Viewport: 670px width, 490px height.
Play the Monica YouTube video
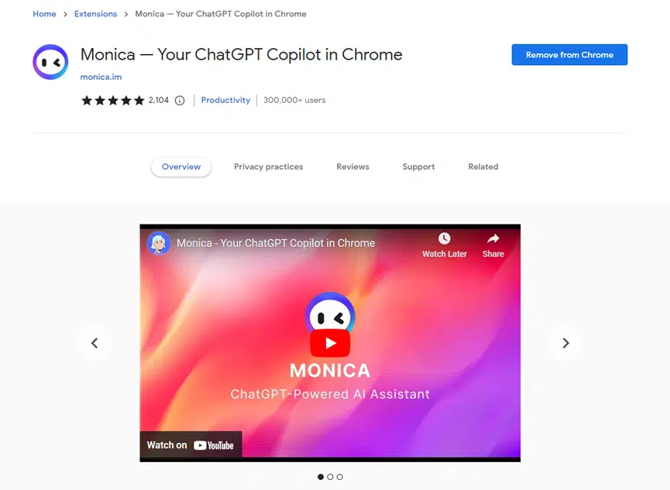click(x=330, y=343)
